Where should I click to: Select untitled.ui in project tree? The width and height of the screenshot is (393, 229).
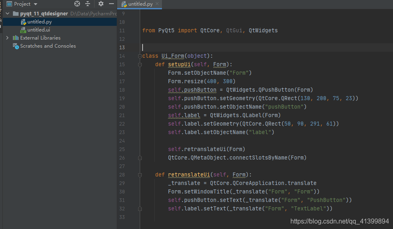coord(39,30)
